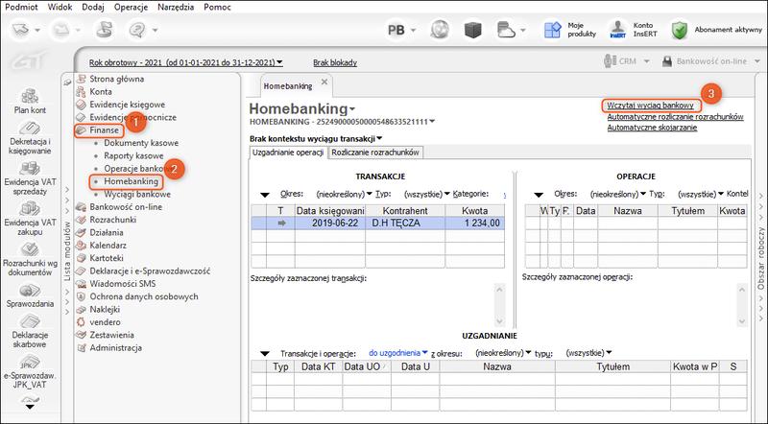Select the Uzgadnianie operacji tab

pos(287,153)
